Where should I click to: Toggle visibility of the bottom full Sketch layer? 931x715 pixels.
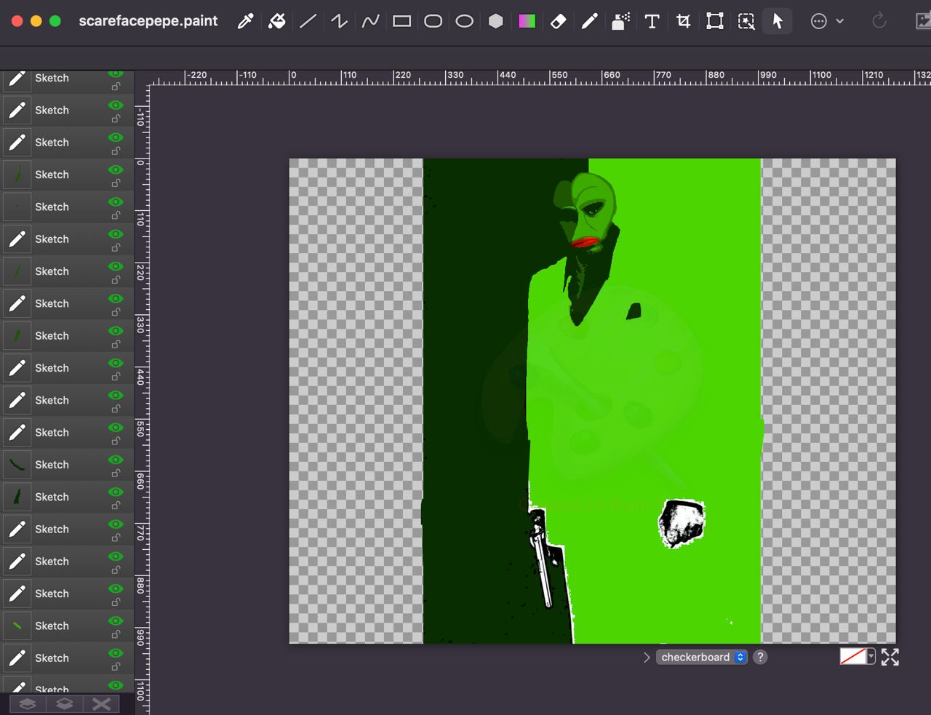click(116, 653)
